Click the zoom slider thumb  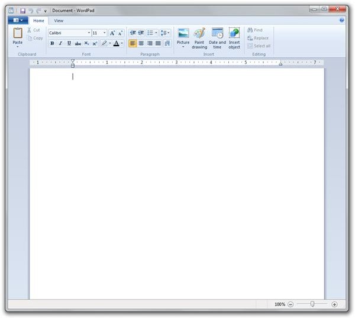pyautogui.click(x=312, y=304)
